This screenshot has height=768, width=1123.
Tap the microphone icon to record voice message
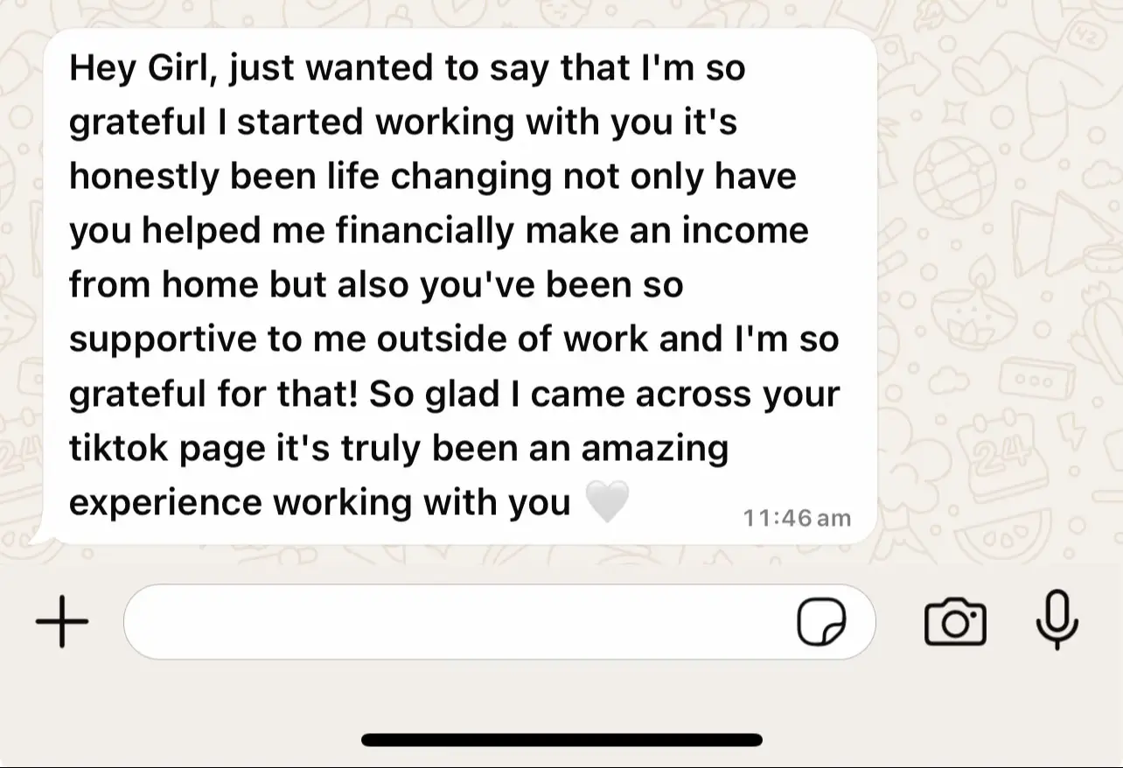point(1057,621)
